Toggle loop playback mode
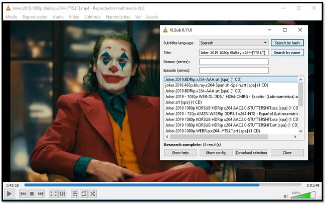The image size is (326, 204). 84,194
